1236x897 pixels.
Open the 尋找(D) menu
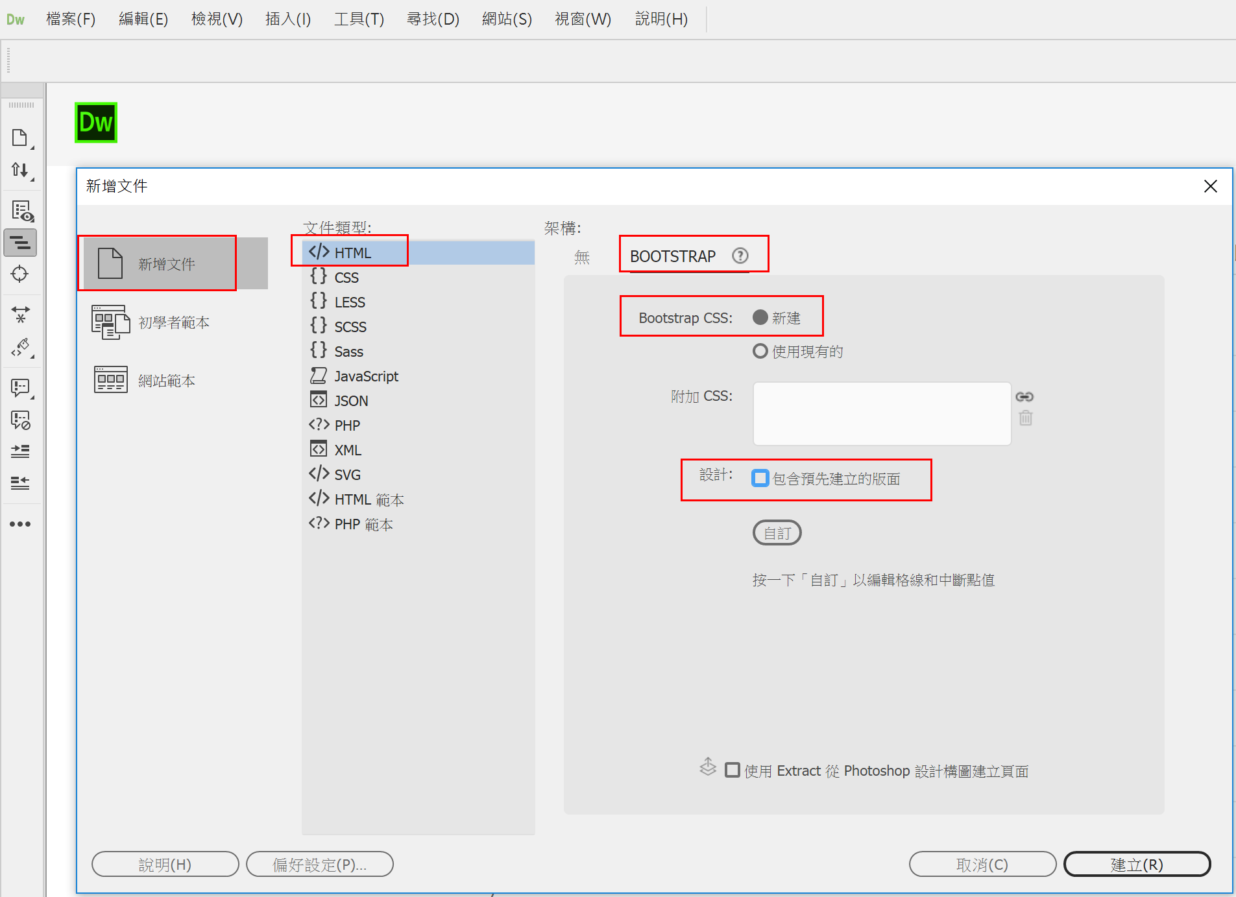coord(433,19)
